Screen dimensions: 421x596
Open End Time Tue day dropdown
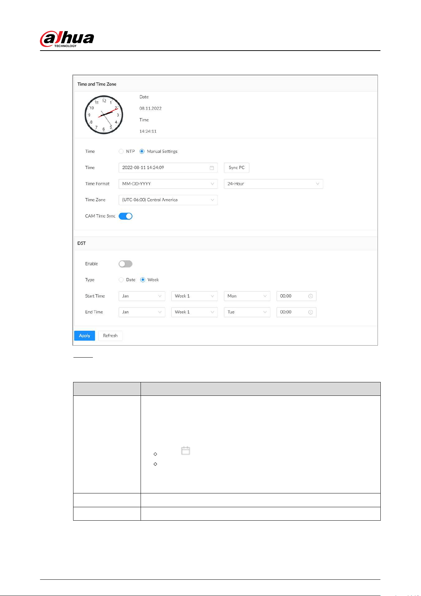tap(247, 312)
